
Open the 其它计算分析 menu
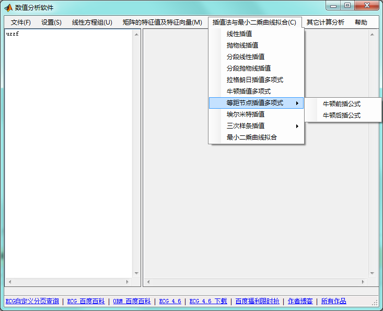pyautogui.click(x=325, y=22)
